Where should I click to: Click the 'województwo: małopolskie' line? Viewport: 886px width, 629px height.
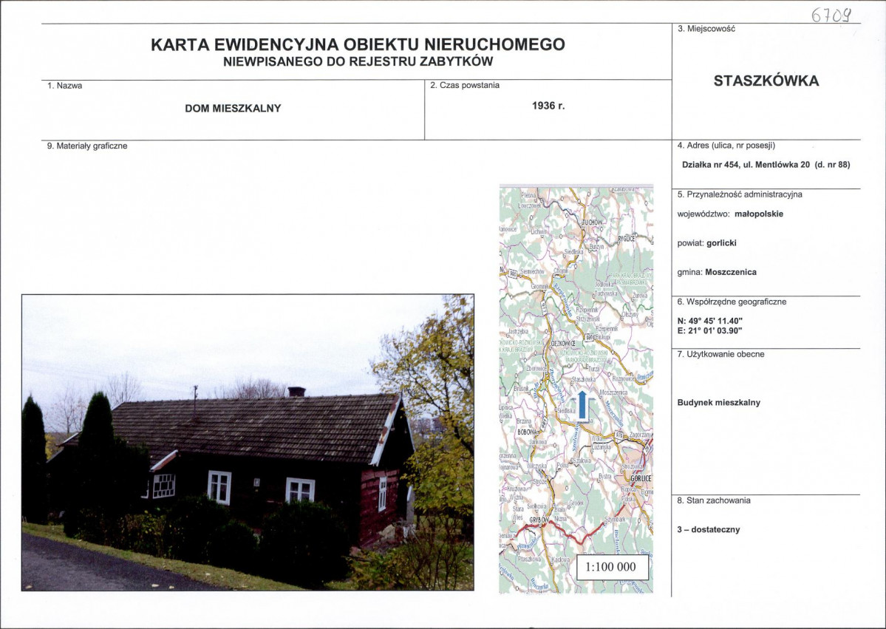[x=730, y=214]
